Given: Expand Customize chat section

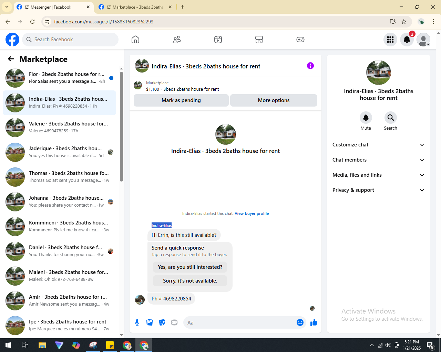Looking at the screenshot, I should [x=379, y=145].
